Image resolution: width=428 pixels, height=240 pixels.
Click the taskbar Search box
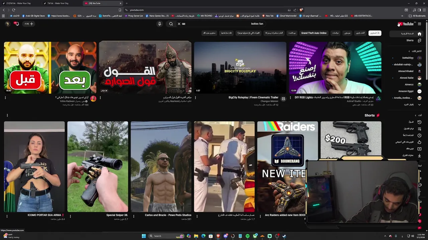click(x=166, y=236)
